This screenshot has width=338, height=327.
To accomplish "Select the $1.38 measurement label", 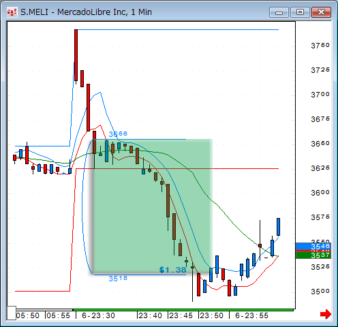I will pyautogui.click(x=173, y=270).
